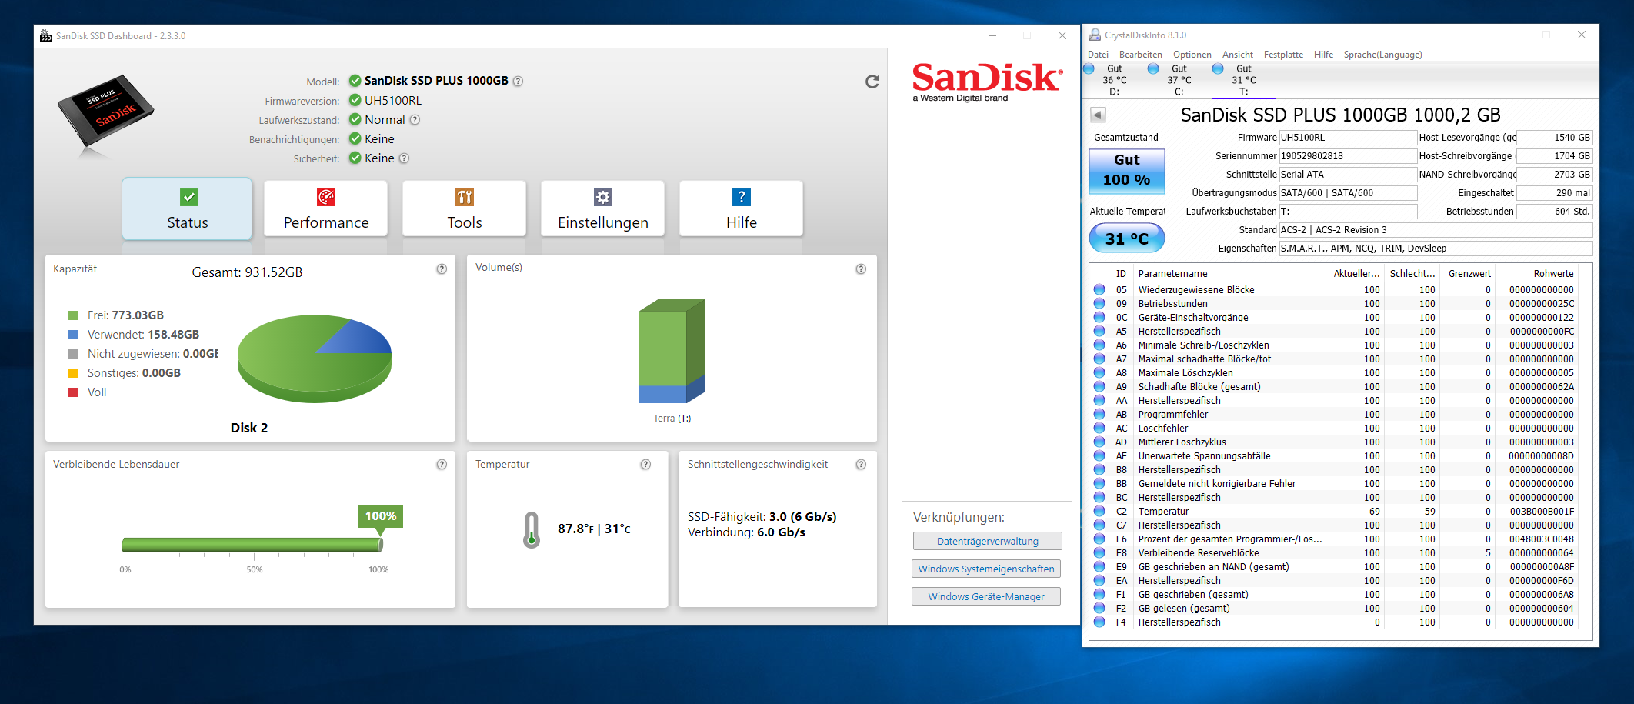Open the Einstellungen tab
The image size is (1634, 704).
[602, 209]
